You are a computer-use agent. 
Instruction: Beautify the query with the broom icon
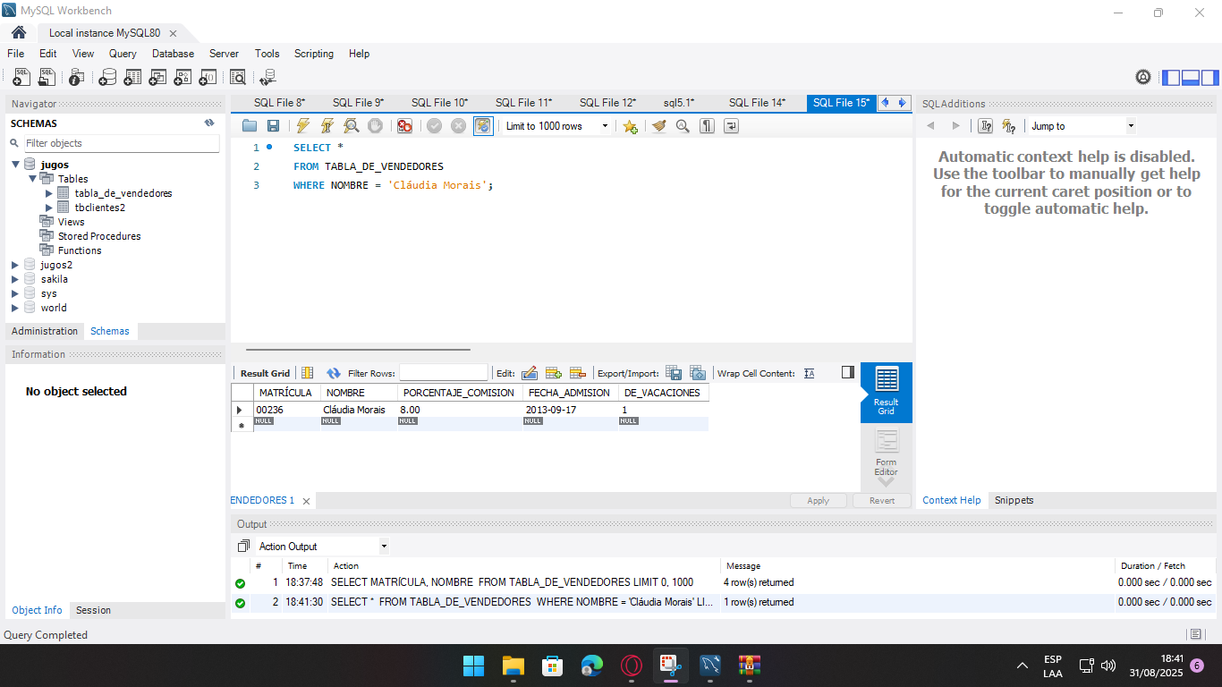click(659, 126)
